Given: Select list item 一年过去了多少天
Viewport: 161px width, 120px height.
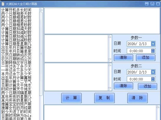Looking at the screenshot, I should pos(16,67).
